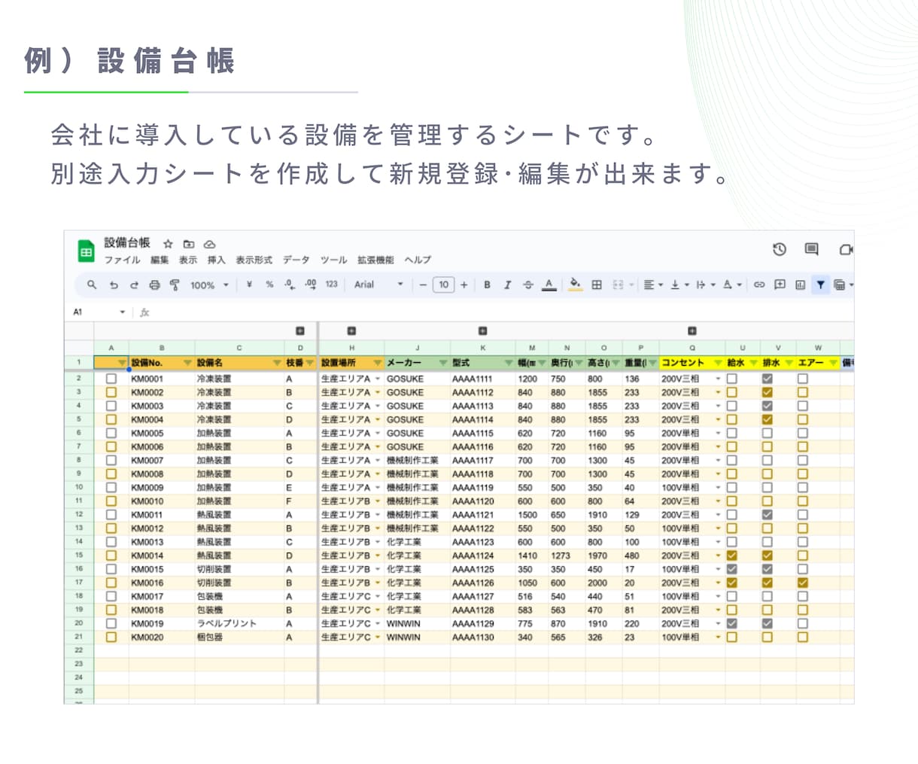Increase decimal places
The width and height of the screenshot is (918, 764).
(x=310, y=285)
